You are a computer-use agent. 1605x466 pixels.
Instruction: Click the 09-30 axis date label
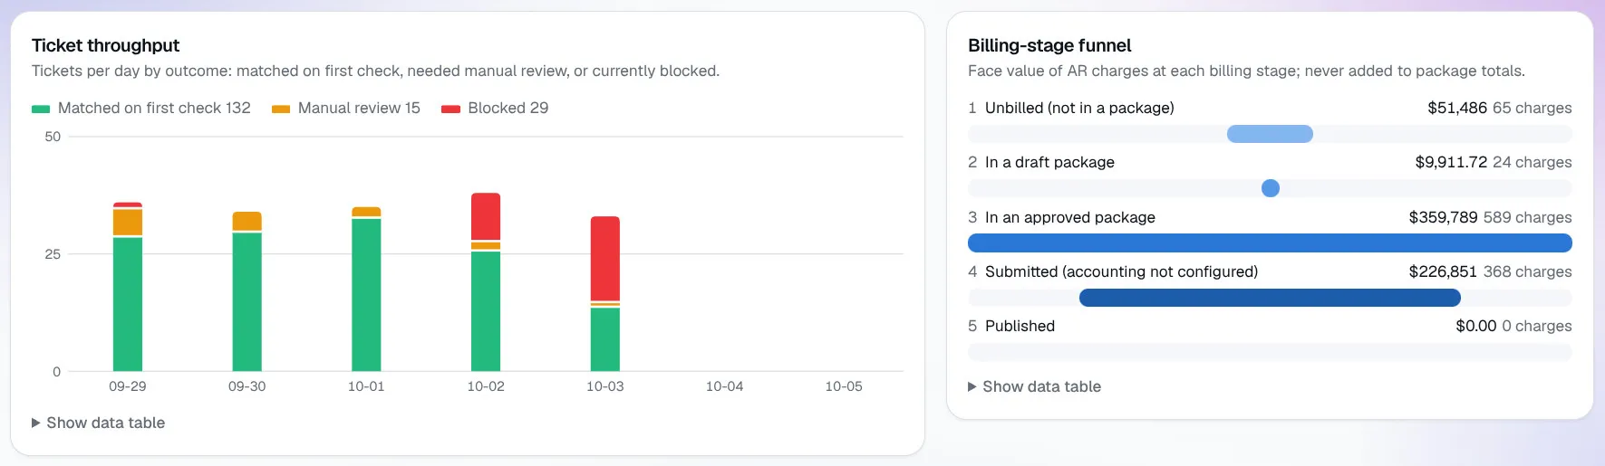[x=247, y=386]
